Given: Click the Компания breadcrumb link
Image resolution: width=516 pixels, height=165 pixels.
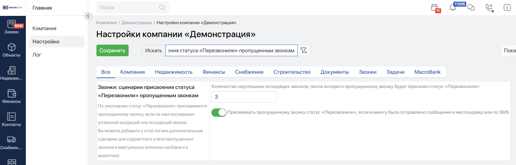Looking at the screenshot, I should coord(106,23).
